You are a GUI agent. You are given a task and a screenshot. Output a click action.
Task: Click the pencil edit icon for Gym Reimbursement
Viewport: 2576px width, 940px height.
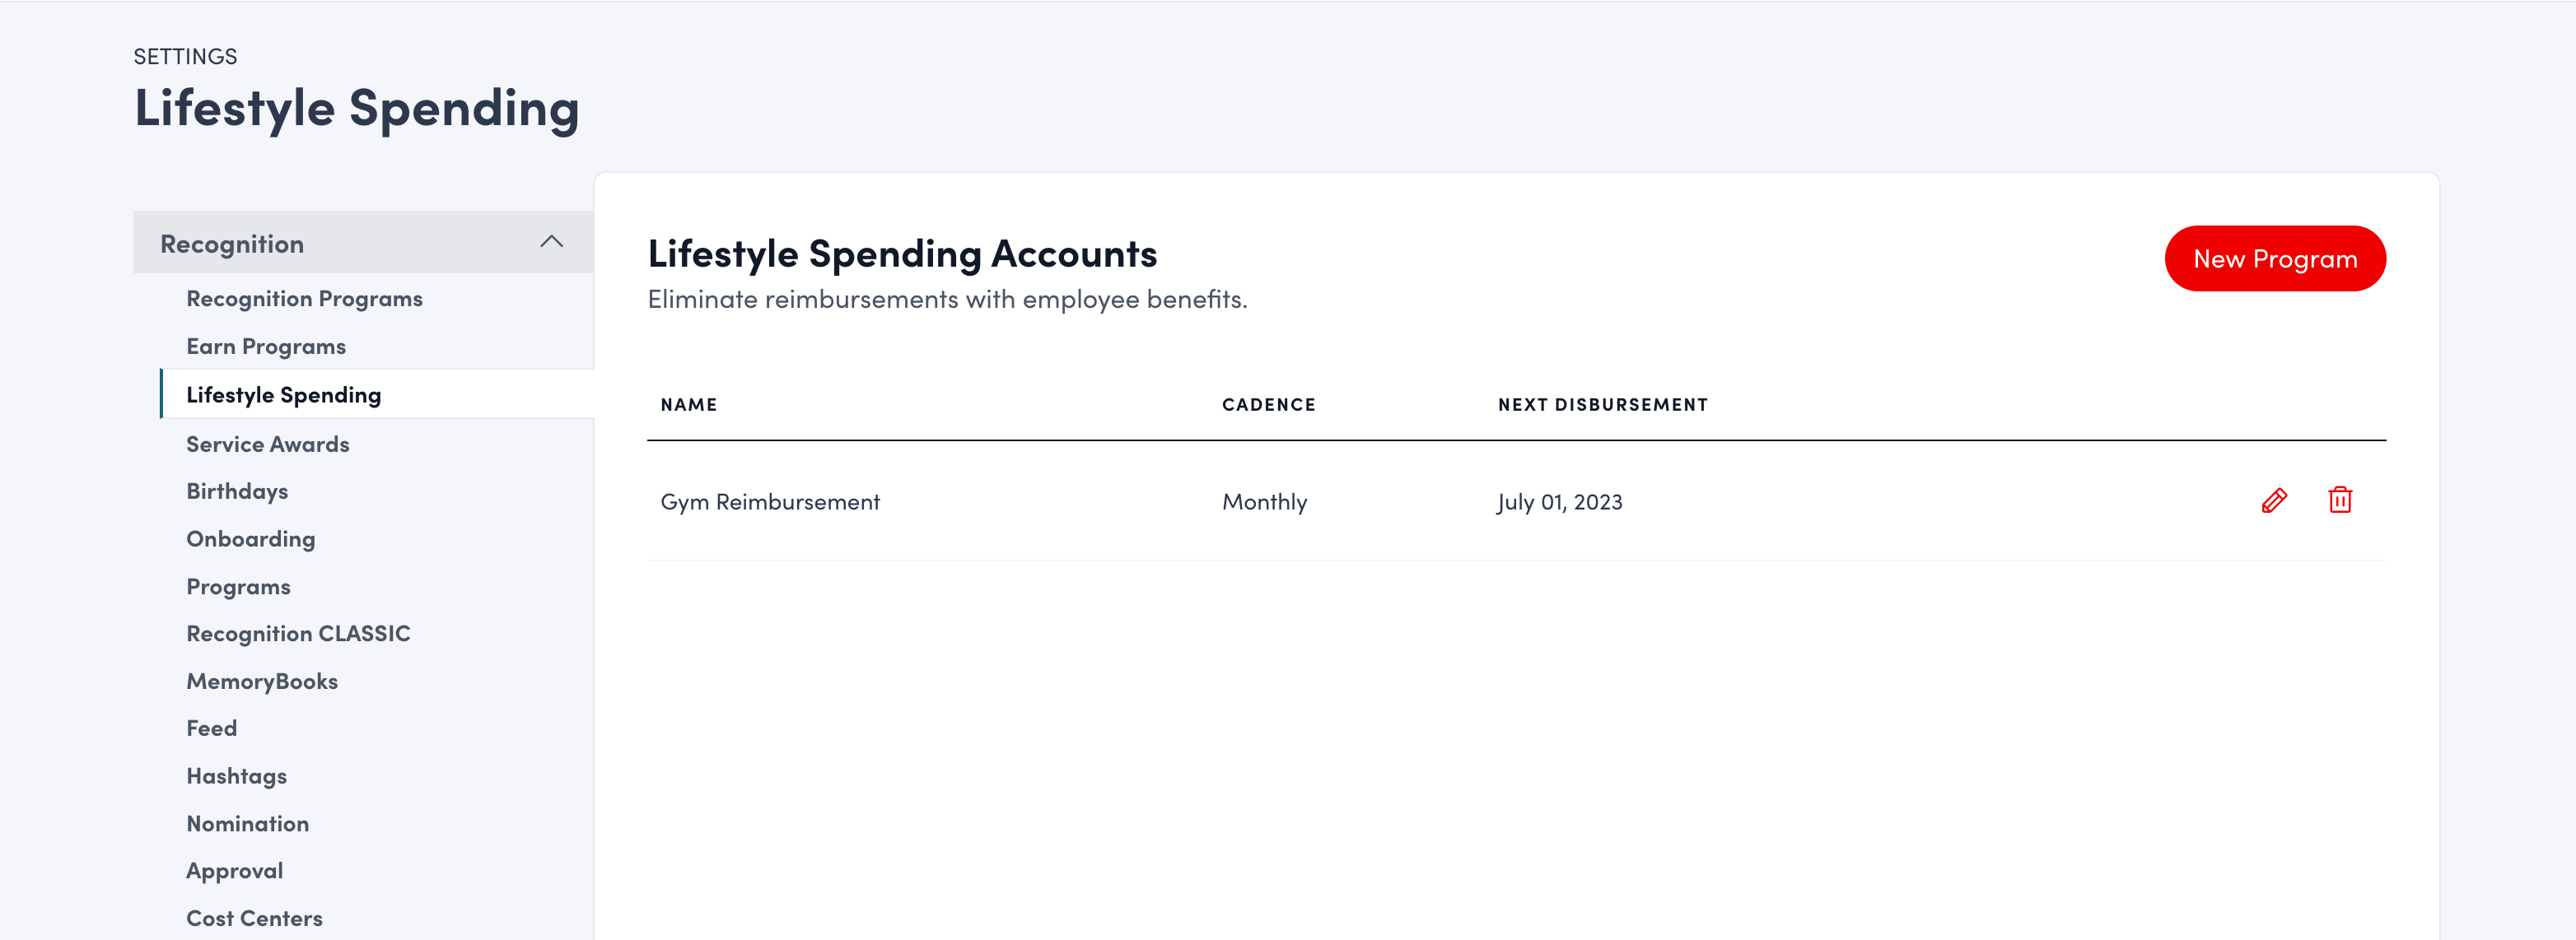coord(2274,501)
